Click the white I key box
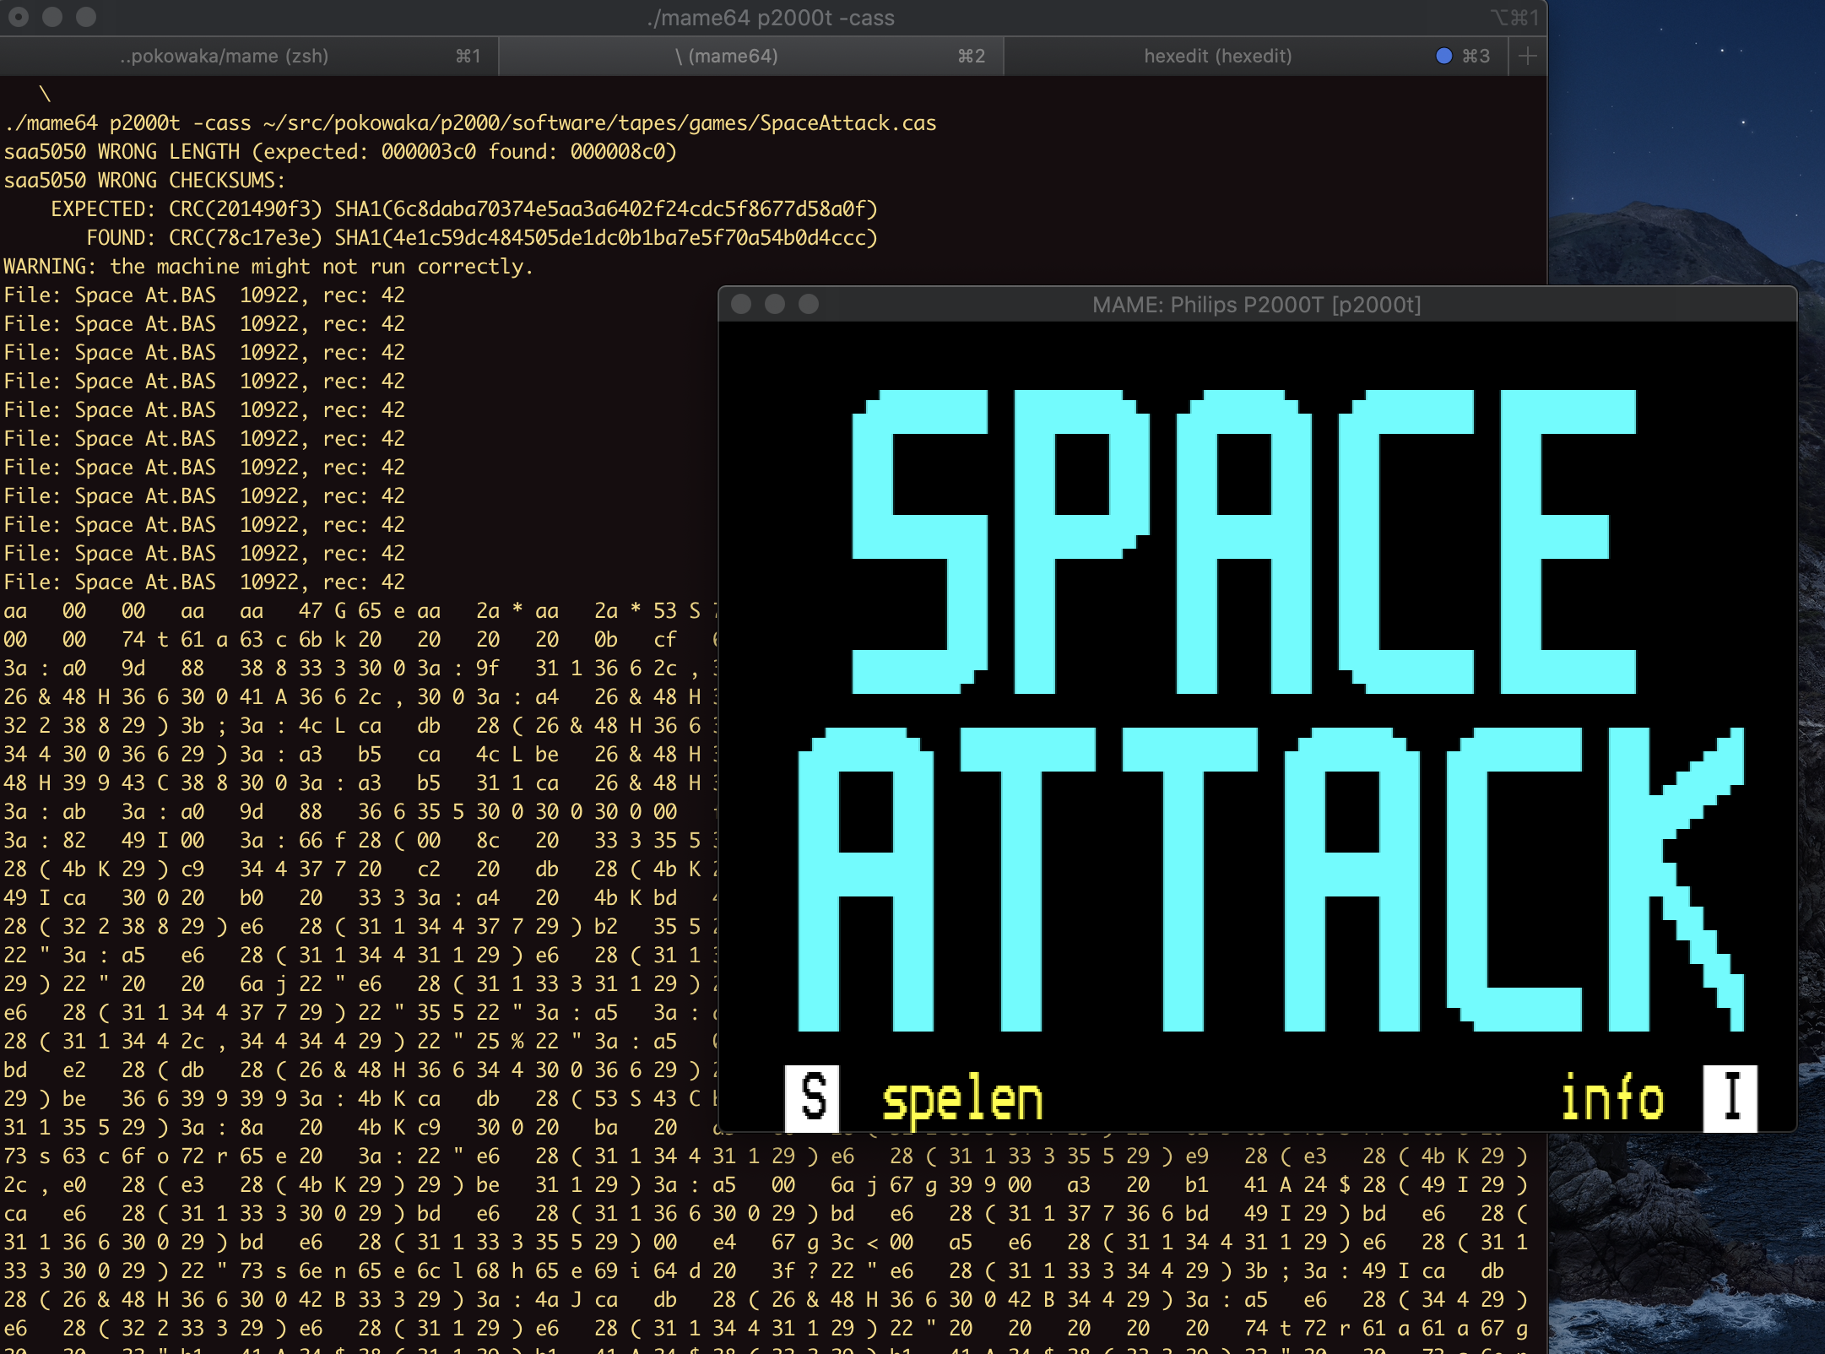This screenshot has height=1354, width=1825. [1730, 1097]
